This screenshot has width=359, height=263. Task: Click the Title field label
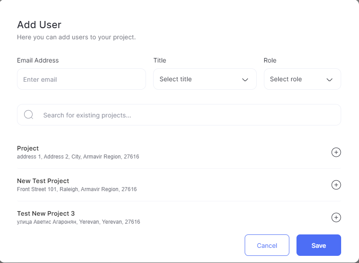[159, 60]
